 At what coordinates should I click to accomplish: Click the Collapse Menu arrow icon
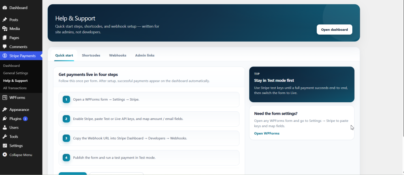tap(5, 155)
